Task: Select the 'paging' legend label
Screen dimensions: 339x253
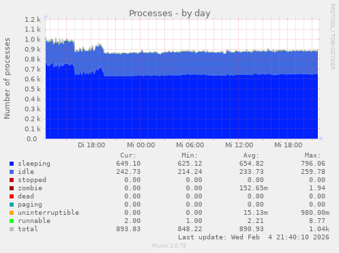Action: tap(30, 205)
